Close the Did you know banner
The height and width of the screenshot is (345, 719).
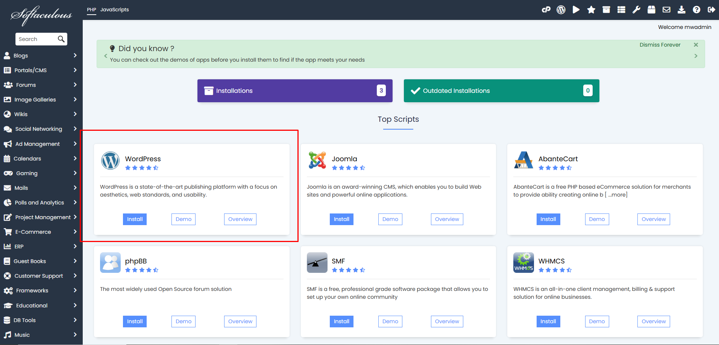pos(696,45)
